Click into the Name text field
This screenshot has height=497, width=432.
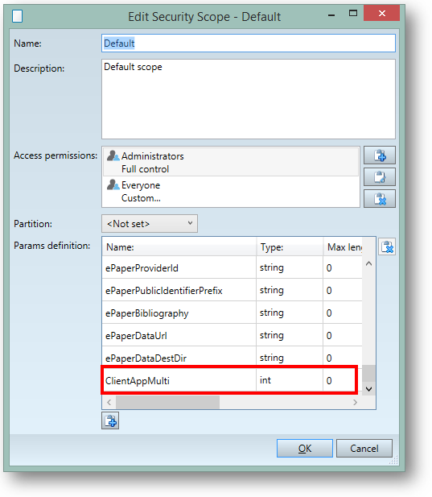pos(249,43)
